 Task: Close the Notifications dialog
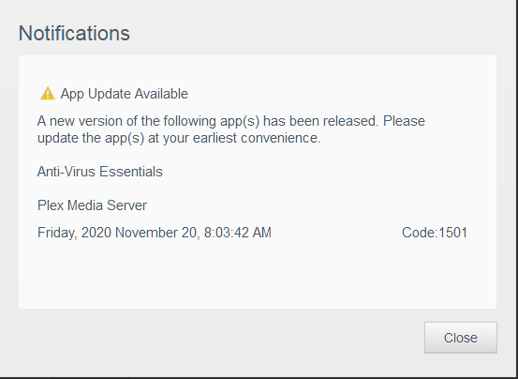[x=461, y=338]
